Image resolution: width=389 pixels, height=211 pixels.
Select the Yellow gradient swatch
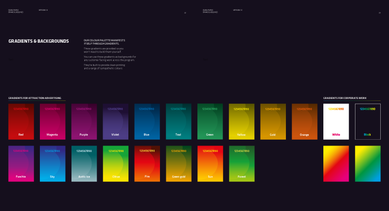(242, 122)
